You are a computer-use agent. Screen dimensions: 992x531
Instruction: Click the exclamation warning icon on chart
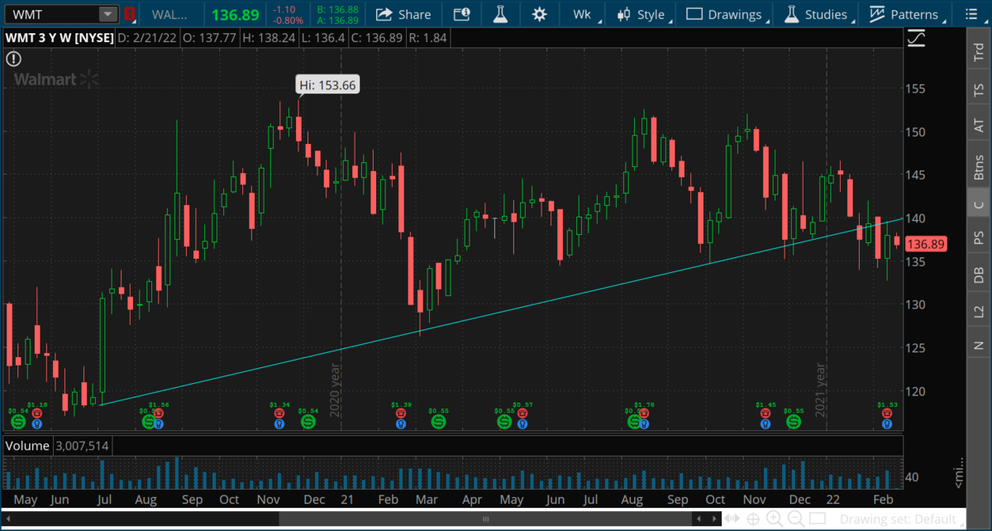(13, 58)
